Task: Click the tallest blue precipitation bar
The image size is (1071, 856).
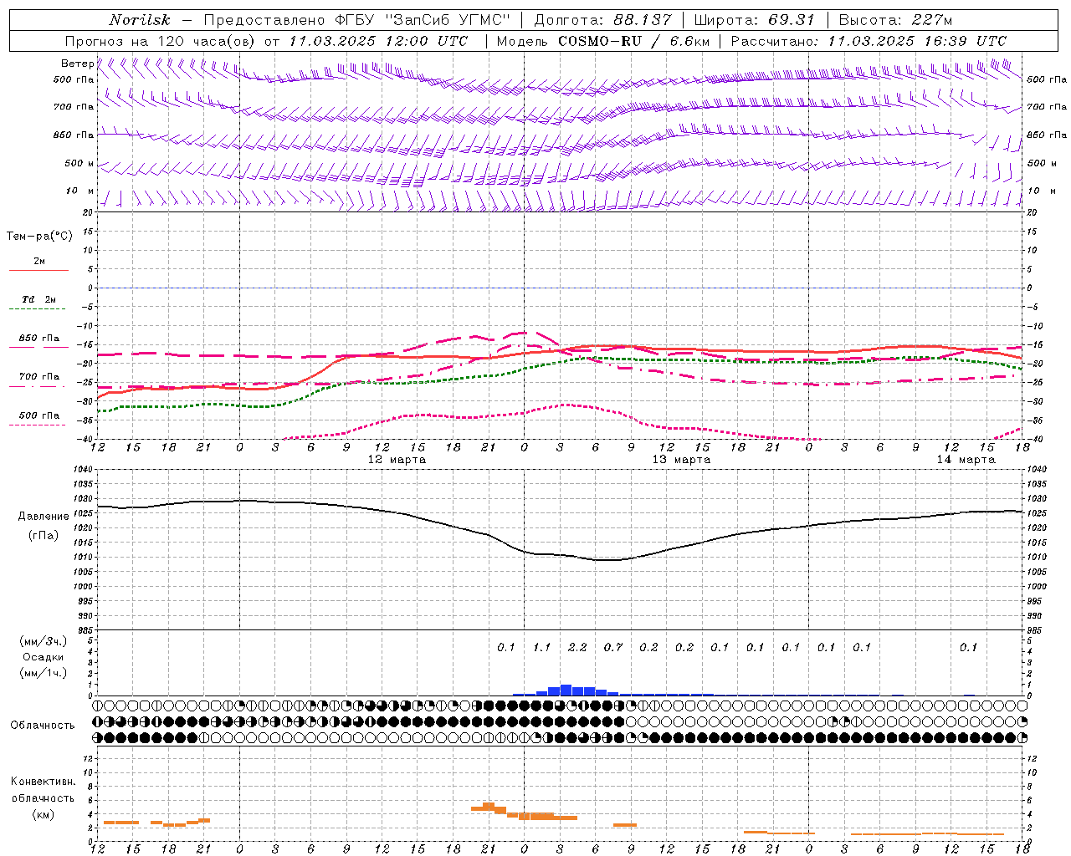Action: (566, 690)
